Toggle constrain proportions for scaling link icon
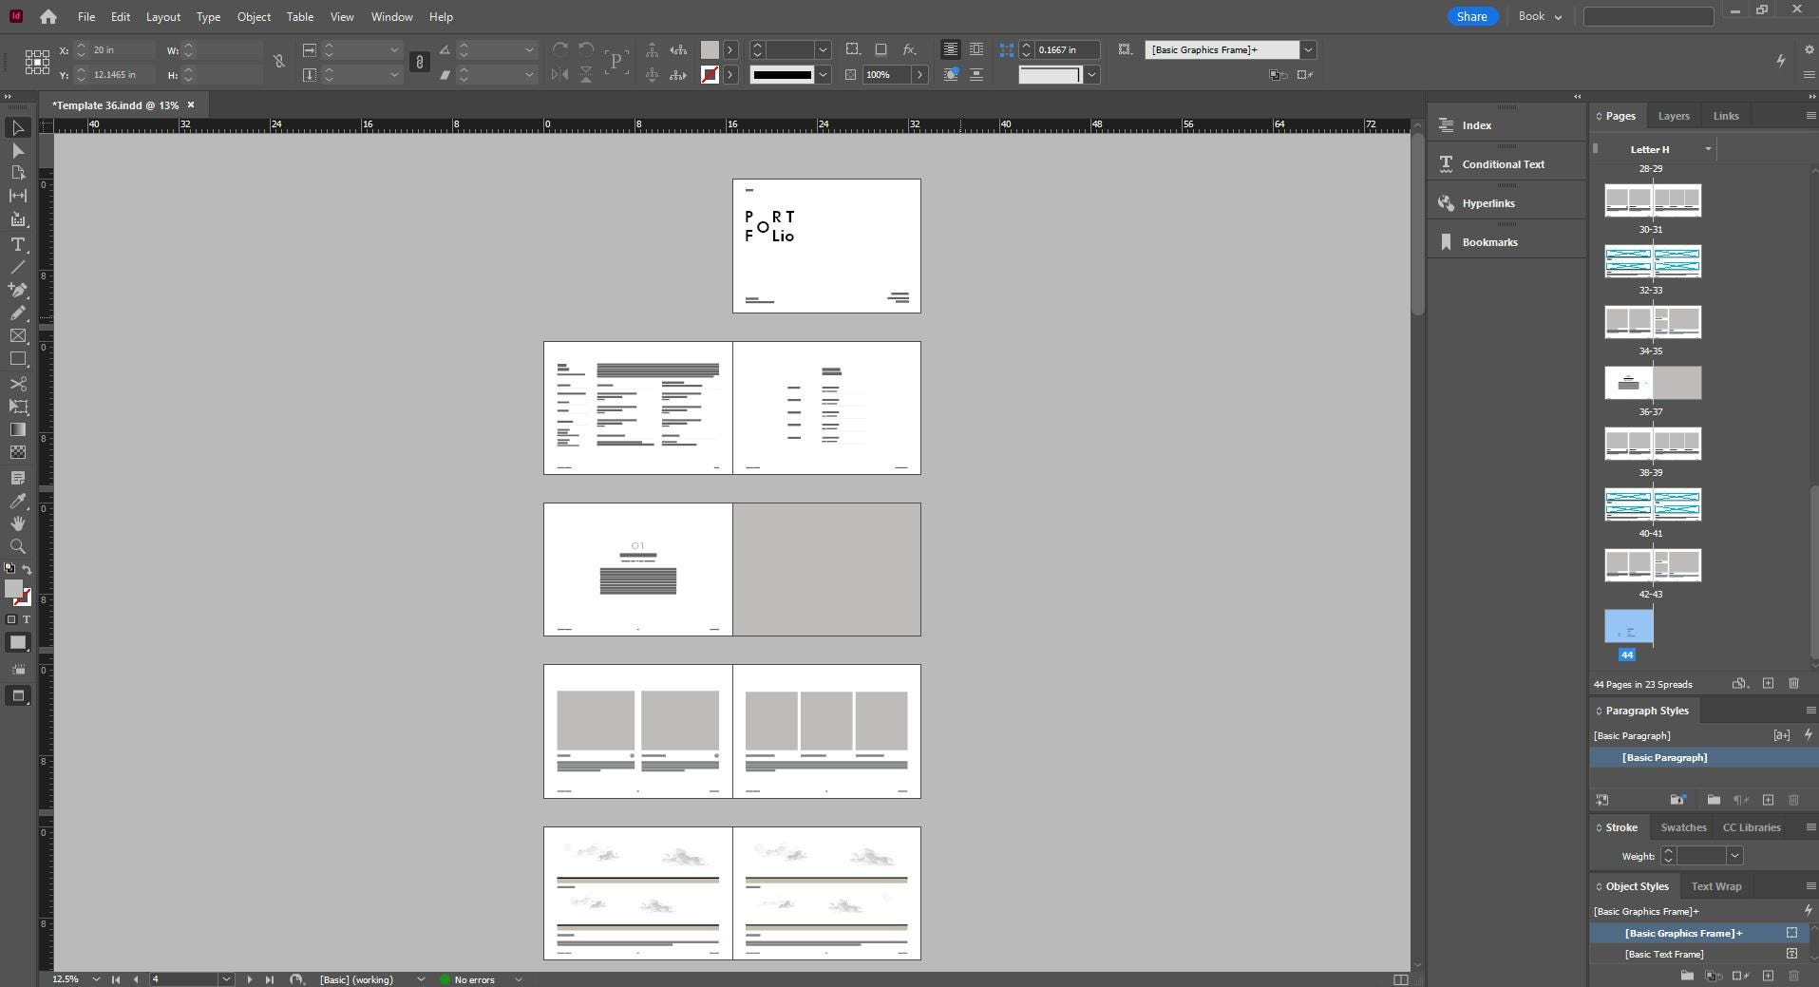Viewport: 1819px width, 987px height. coord(419,62)
